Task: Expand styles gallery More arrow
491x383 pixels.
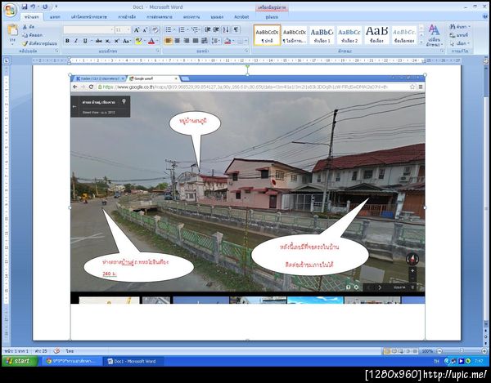Action: [421, 42]
